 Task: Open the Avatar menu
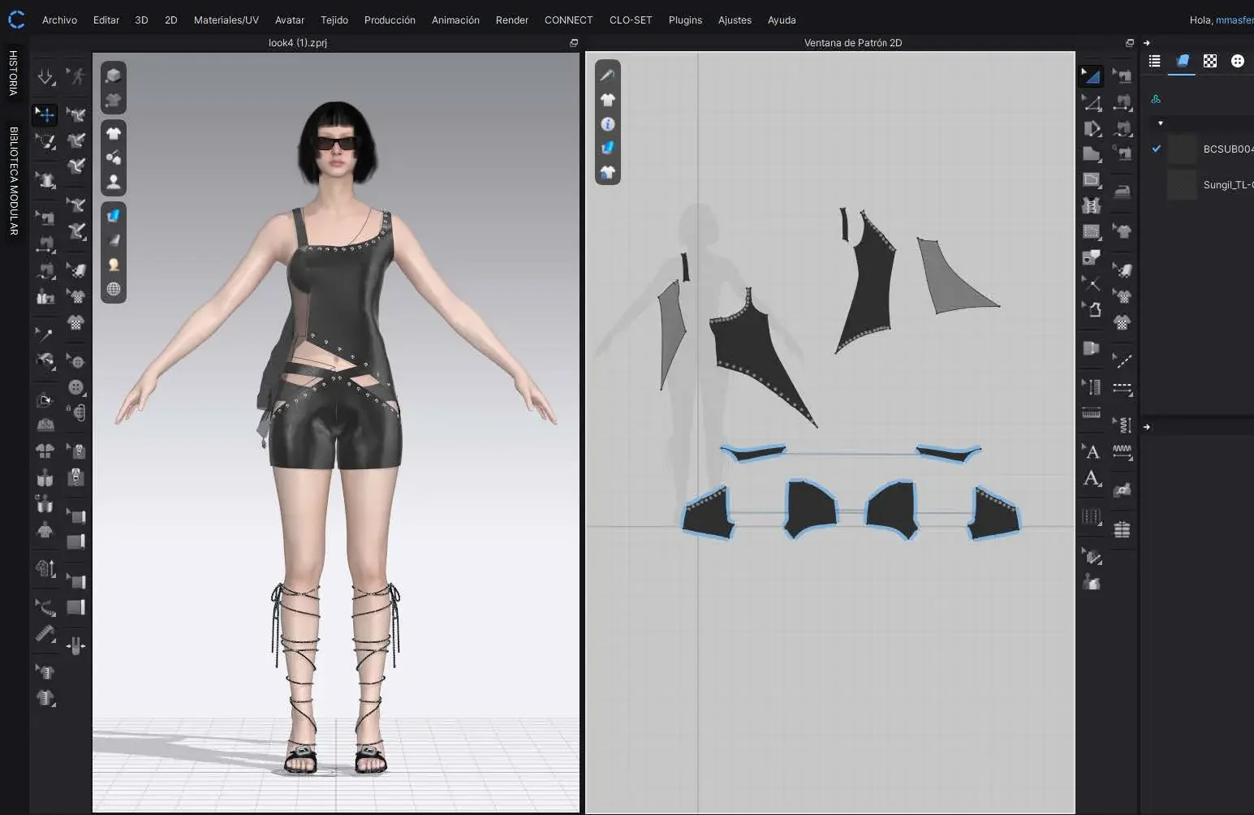point(290,19)
